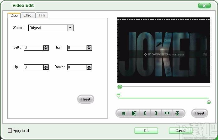
Task: Increase the Up crop value
Action: (x=46, y=66)
